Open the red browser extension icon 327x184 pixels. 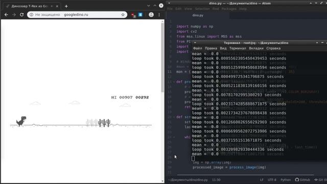coord(133,15)
